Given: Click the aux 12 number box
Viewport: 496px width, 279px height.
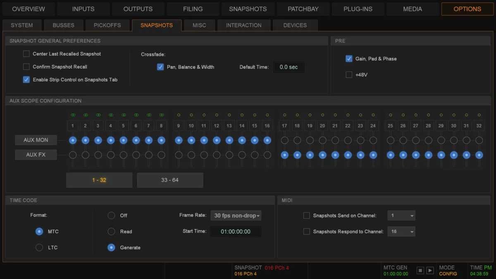Looking at the screenshot, I should (x=217, y=126).
